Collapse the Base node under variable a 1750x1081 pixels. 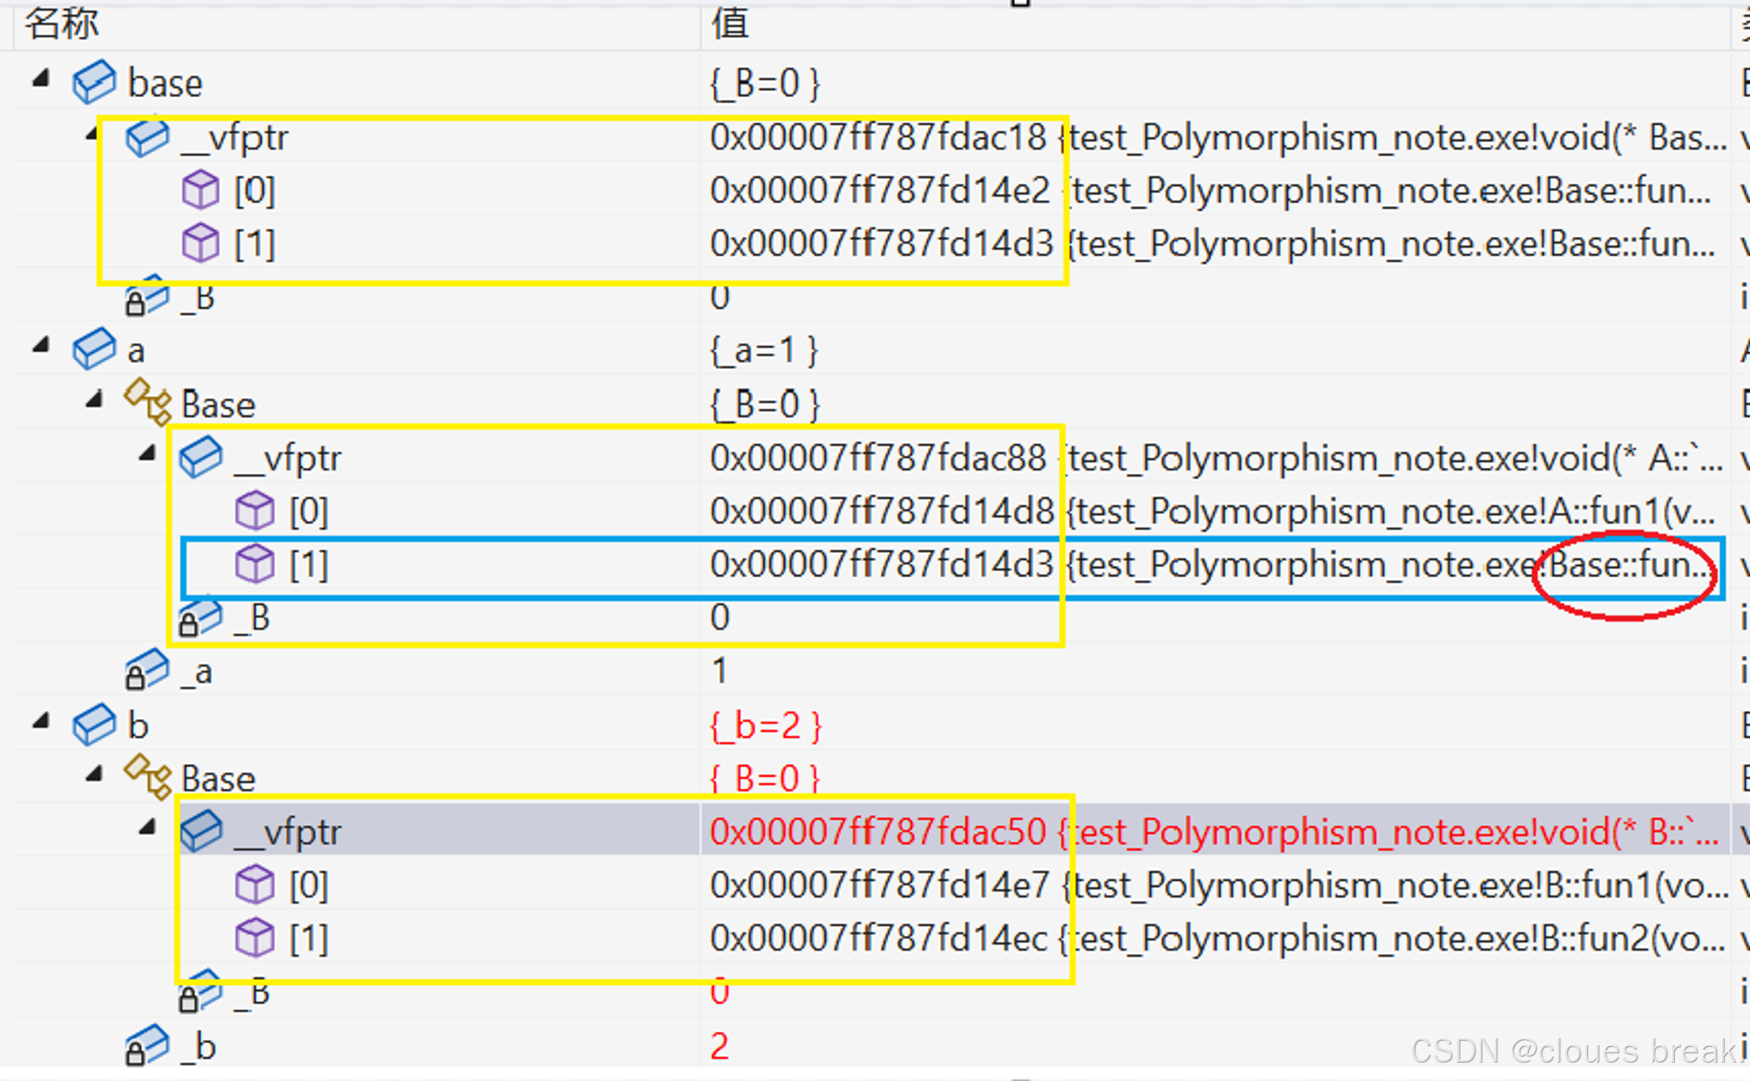[94, 401]
